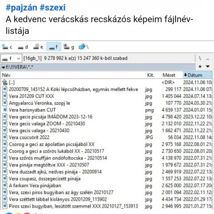Image resolution: width=214 pixels, height=214 pixels.
Task: Click the f:\!!!VERA\*.* path bar
Action: click(x=98, y=67)
